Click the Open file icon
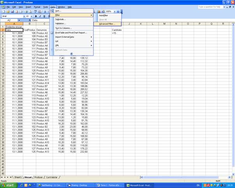Viewport: 235px width, 188px height. coord(7,12)
